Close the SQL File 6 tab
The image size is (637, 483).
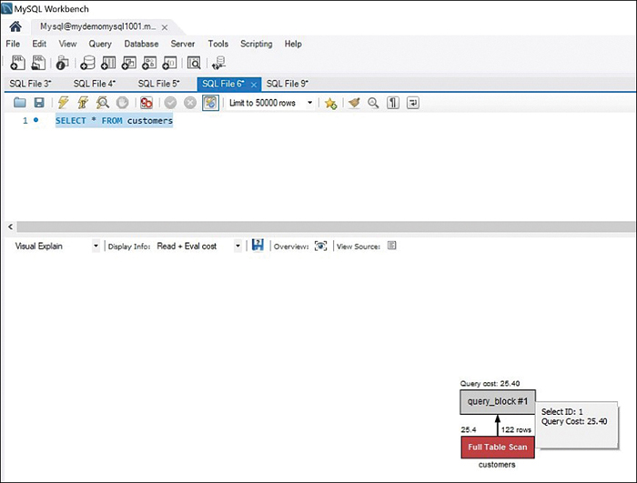[254, 85]
